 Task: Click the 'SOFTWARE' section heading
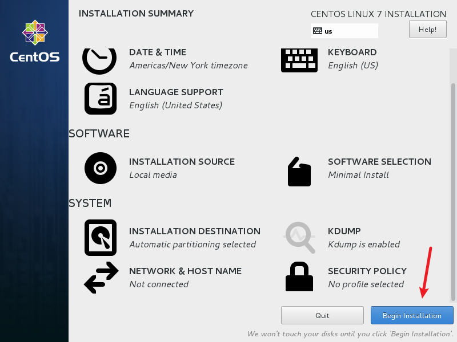(99, 134)
